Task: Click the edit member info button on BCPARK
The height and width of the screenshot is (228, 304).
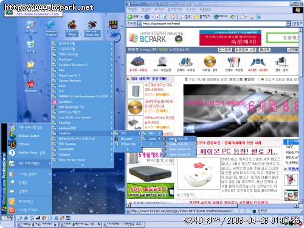Action: click(x=246, y=50)
